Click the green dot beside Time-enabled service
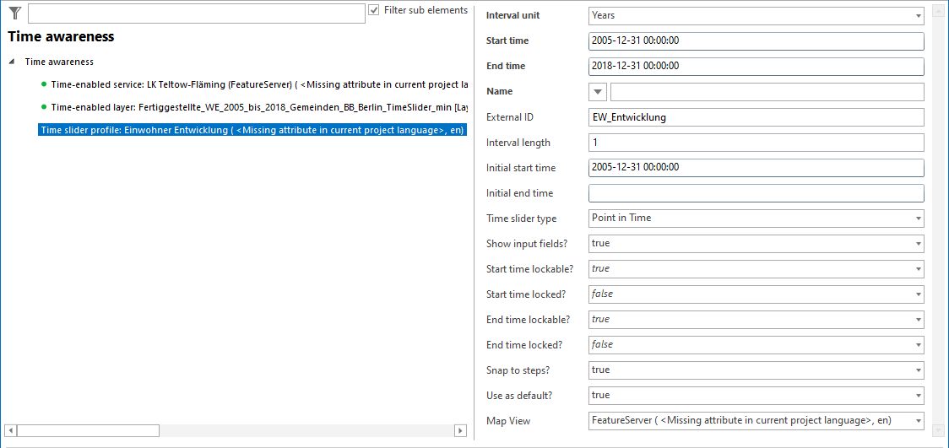Viewport: 949px width, 448px height. [44, 84]
